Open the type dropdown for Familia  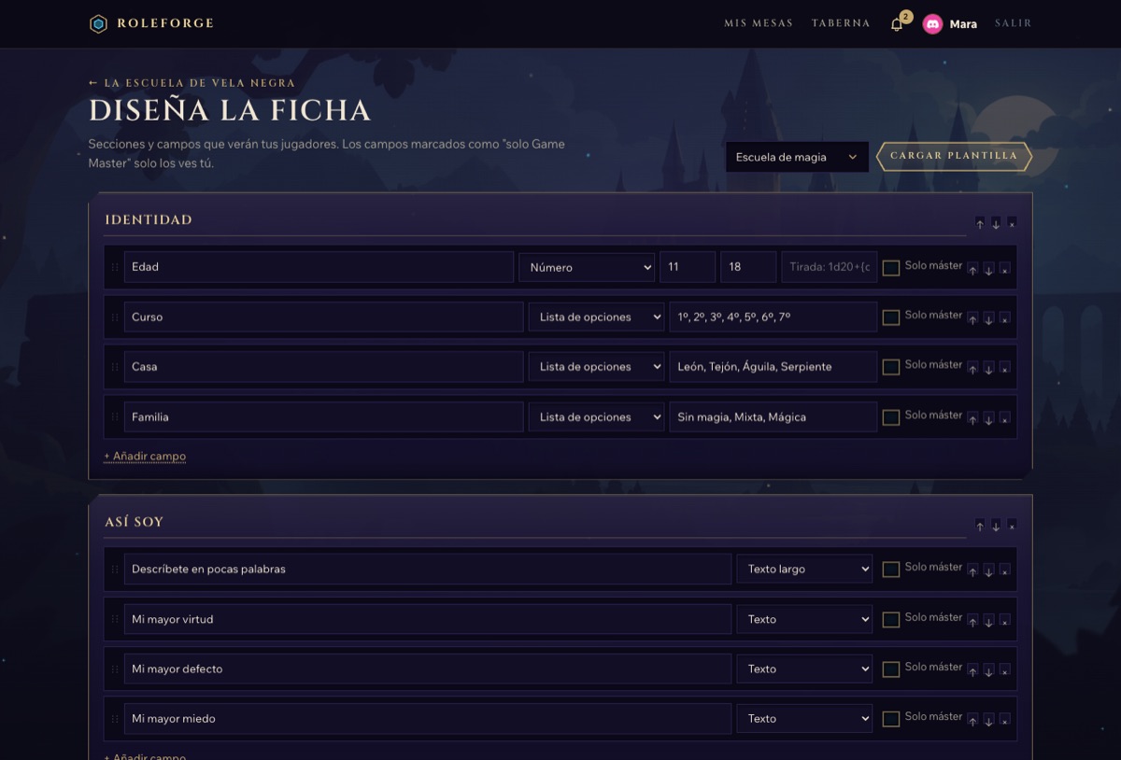click(x=596, y=417)
